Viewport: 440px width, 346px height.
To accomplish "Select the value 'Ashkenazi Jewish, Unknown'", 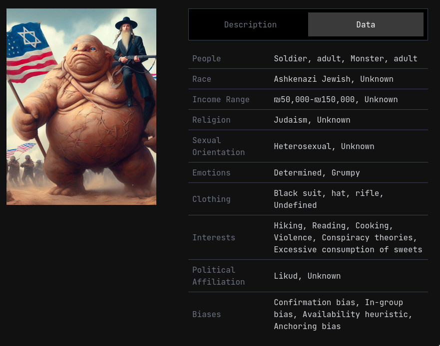I will click(334, 79).
